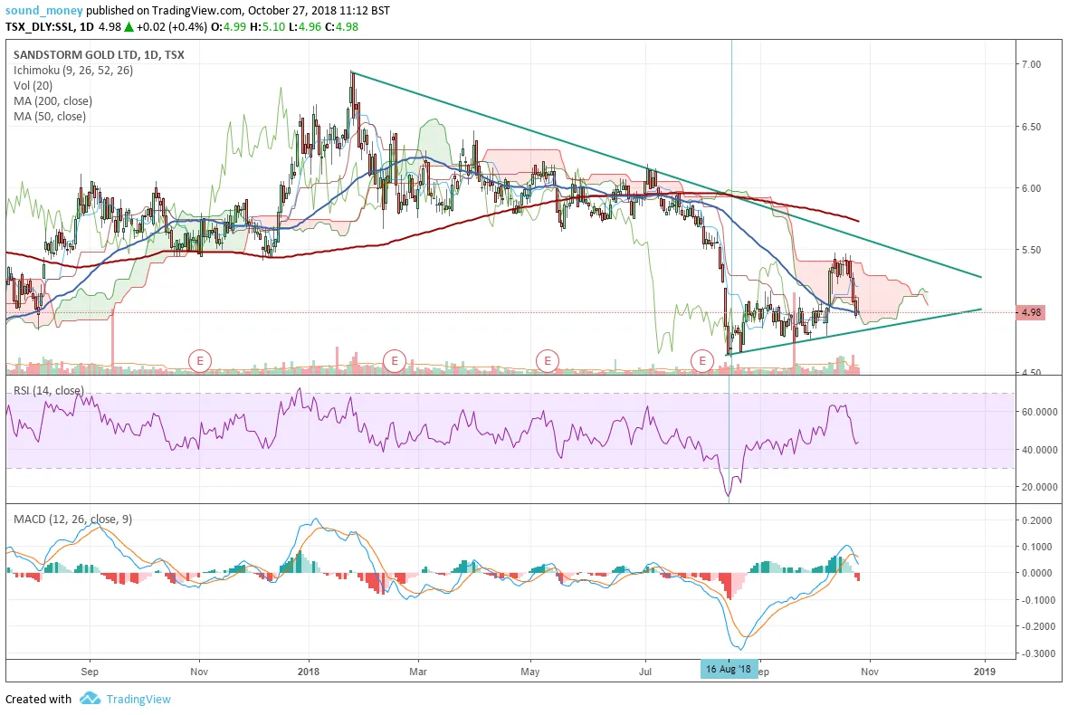Image resolution: width=1068 pixels, height=715 pixels.
Task: Click the 5.50 price axis label
Action: (x=1031, y=250)
